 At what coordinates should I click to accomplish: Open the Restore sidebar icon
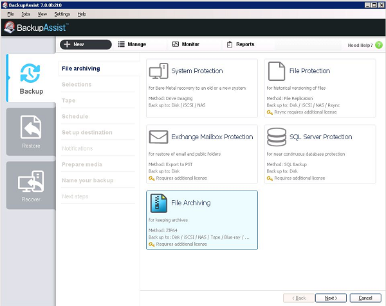click(31, 127)
